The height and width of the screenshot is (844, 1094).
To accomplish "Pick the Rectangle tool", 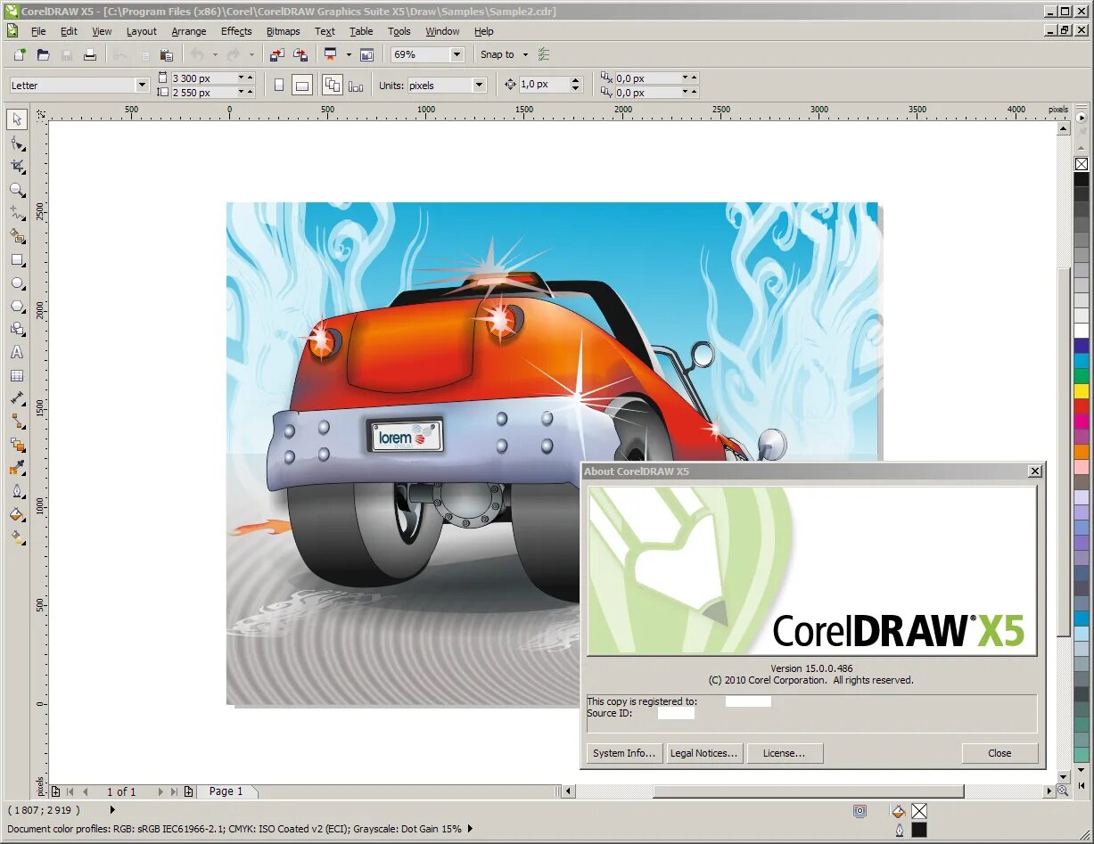I will tap(17, 260).
